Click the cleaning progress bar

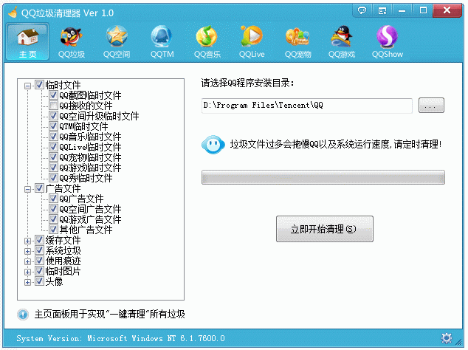pos(323,177)
